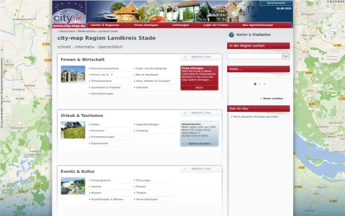Open Museen link
345x216 pixels.
(96, 193)
